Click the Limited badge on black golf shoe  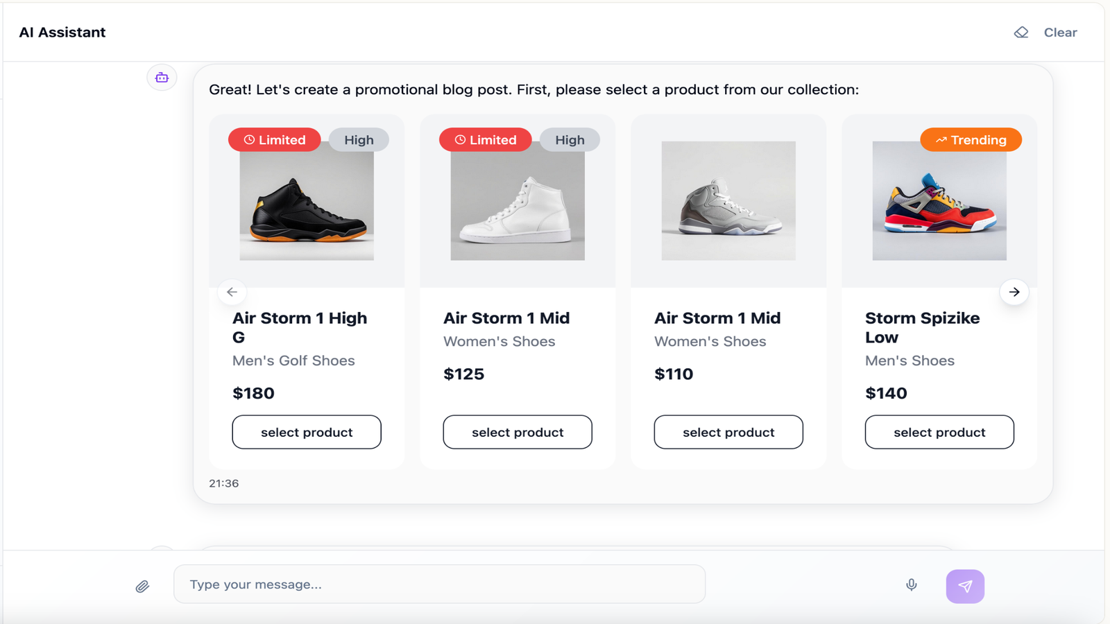pyautogui.click(x=274, y=139)
